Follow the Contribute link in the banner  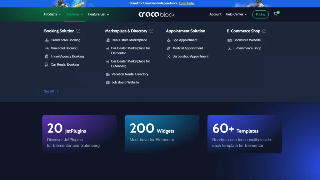[187, 3]
